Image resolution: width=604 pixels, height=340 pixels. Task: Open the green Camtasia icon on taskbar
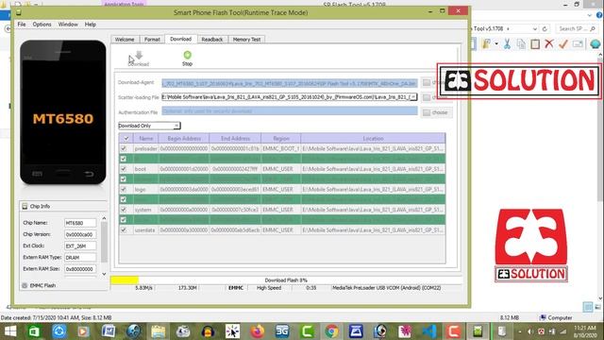[307, 331]
